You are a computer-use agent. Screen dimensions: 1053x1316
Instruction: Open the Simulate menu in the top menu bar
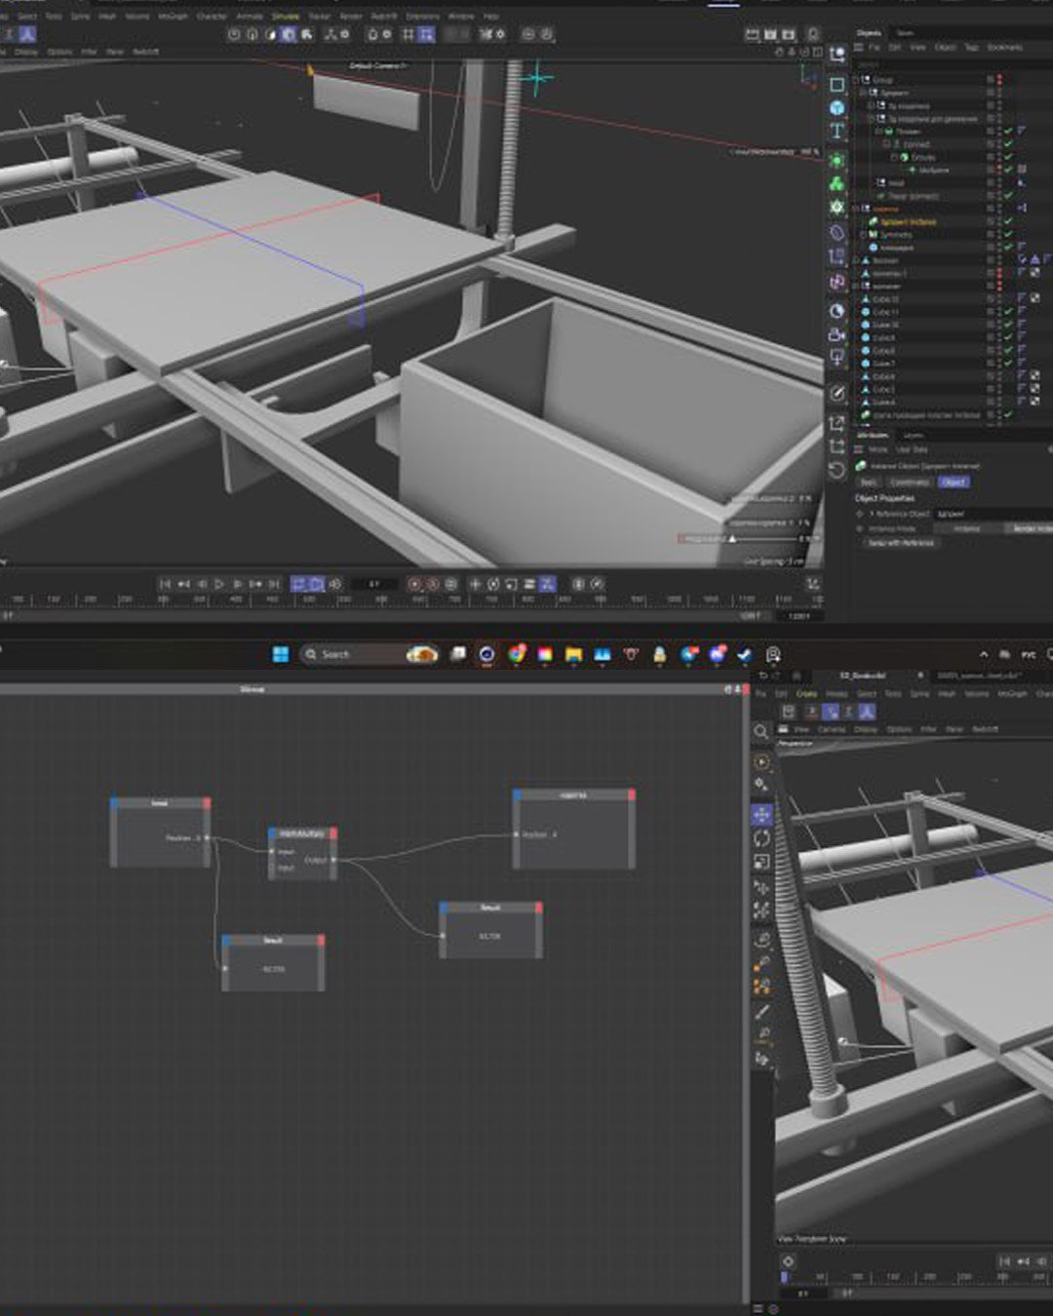pos(286,17)
